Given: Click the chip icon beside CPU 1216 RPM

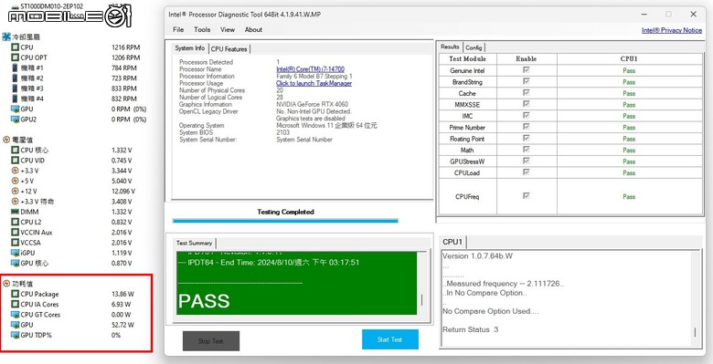Looking at the screenshot, I should (15, 47).
